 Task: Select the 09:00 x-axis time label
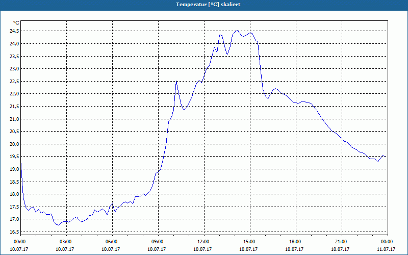click(x=157, y=242)
